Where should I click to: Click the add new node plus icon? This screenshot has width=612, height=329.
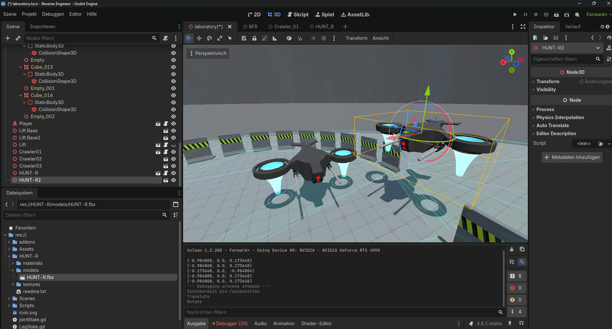pos(8,38)
